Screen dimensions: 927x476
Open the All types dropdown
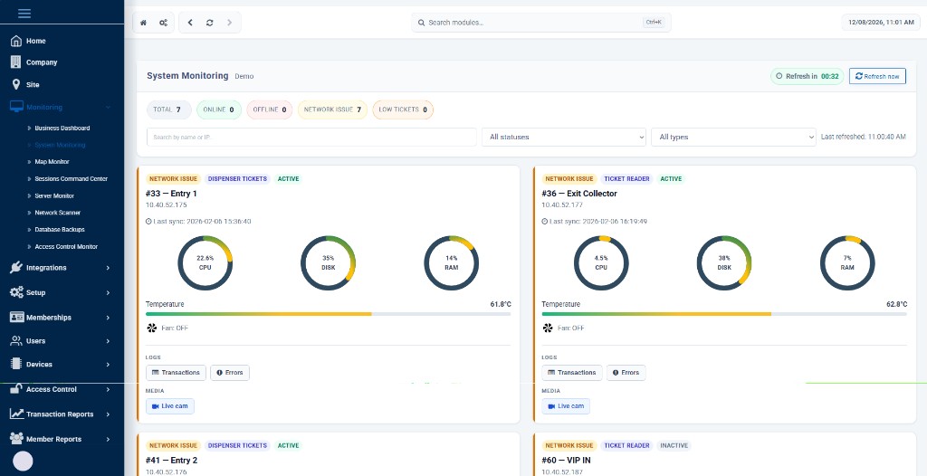click(x=733, y=137)
